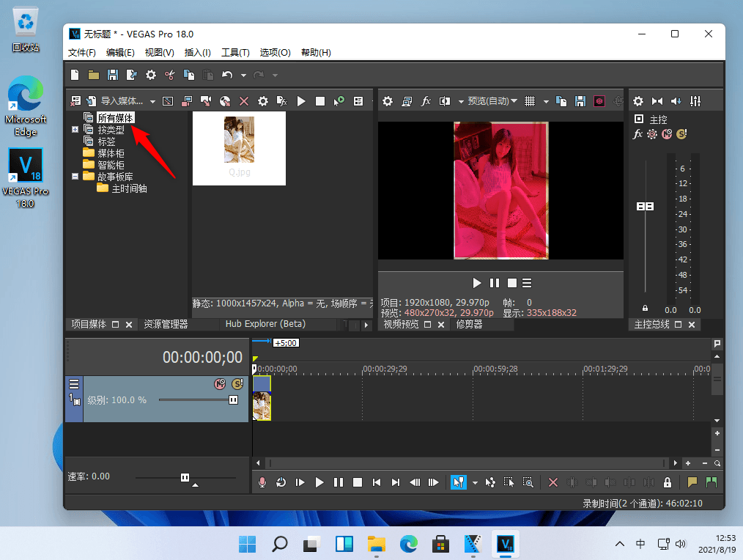The image size is (743, 560).
Task: Toggle the overlays grid icon in the preview
Action: [x=530, y=101]
